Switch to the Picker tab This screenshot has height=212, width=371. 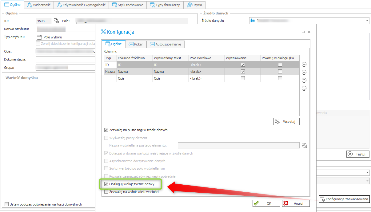[136, 44]
